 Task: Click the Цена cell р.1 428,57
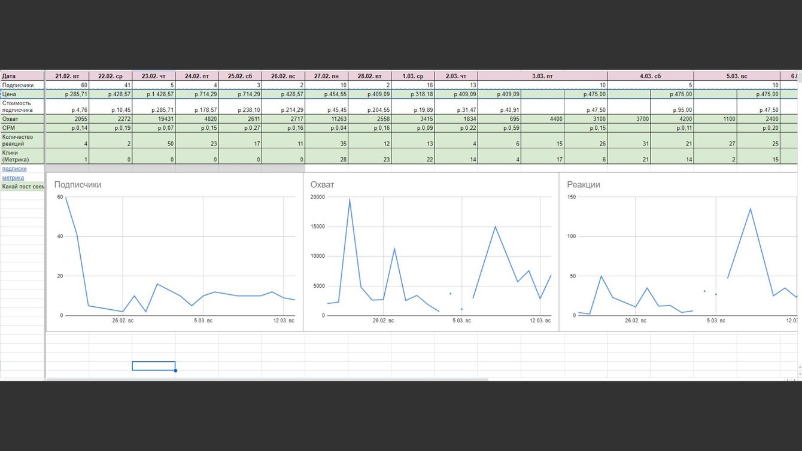[x=153, y=94]
